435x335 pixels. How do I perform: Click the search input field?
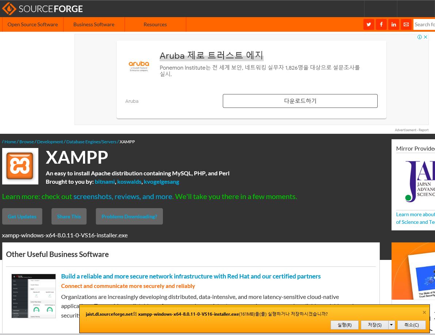[424, 24]
